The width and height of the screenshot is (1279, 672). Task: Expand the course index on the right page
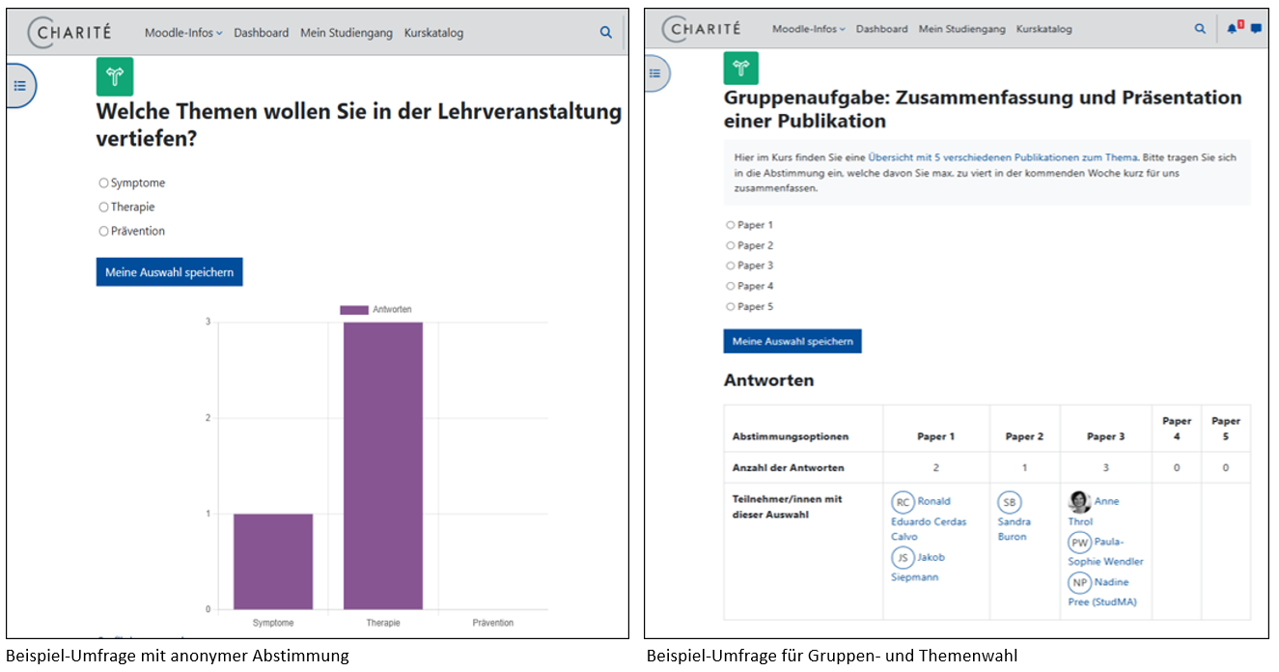(654, 72)
